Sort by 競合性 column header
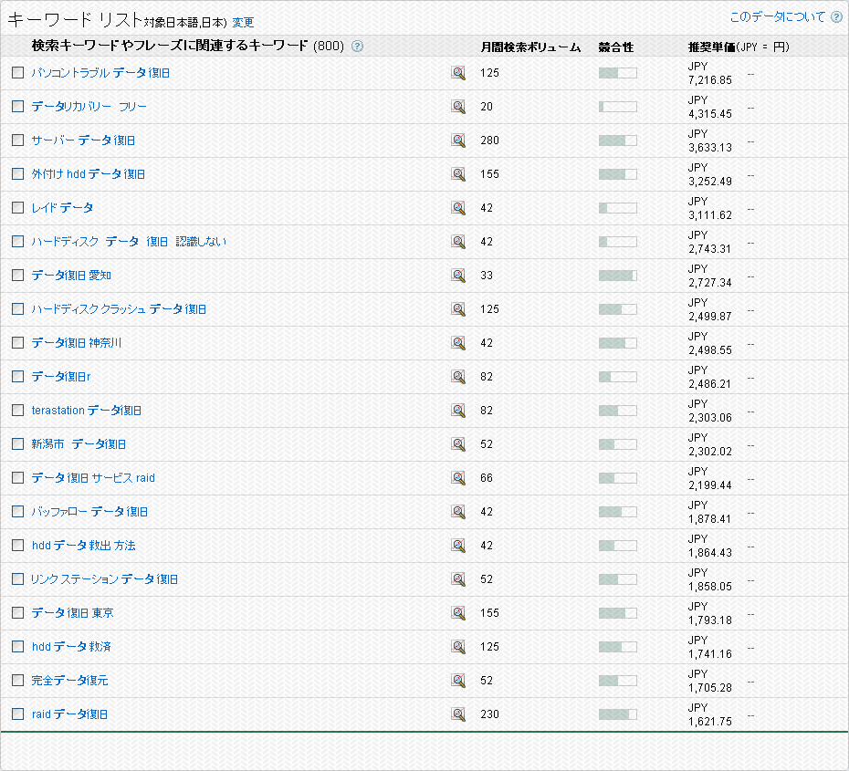849x771 pixels. pos(615,47)
